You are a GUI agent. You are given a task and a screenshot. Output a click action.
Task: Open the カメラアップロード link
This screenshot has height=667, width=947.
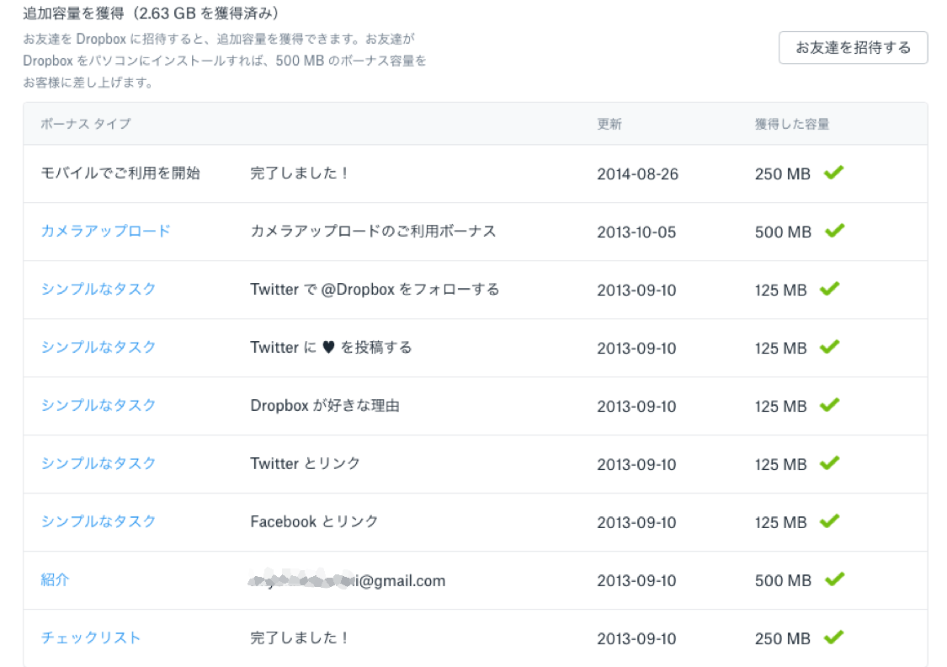click(x=106, y=231)
